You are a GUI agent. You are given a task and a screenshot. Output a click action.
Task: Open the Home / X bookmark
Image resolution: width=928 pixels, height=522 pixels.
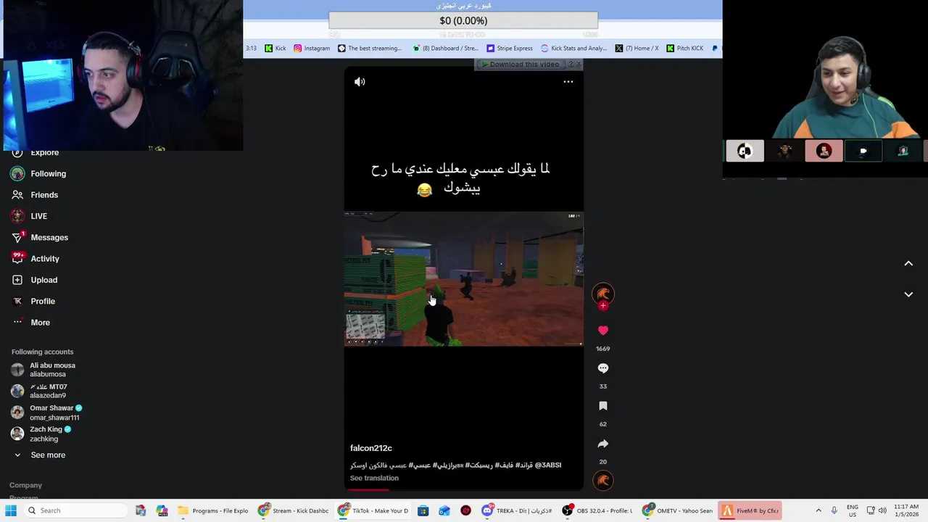pyautogui.click(x=637, y=49)
